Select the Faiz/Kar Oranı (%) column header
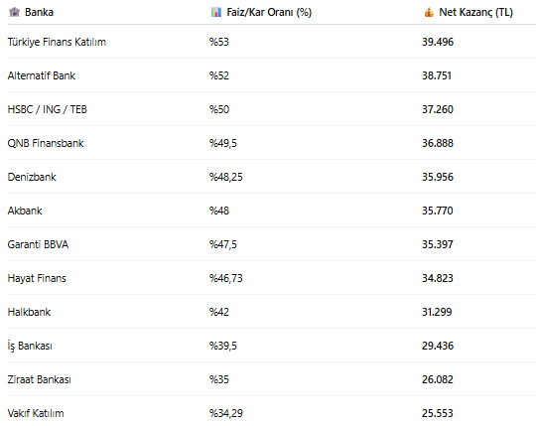The height and width of the screenshot is (426, 536). point(269,12)
